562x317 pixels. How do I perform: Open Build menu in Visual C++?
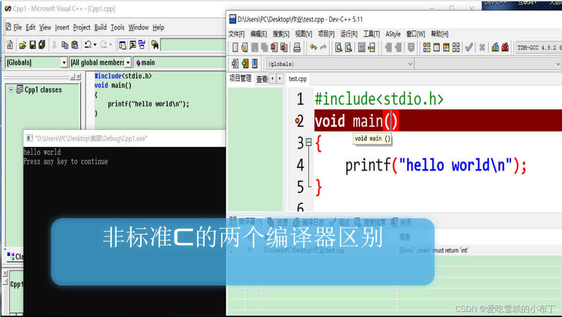tap(100, 27)
